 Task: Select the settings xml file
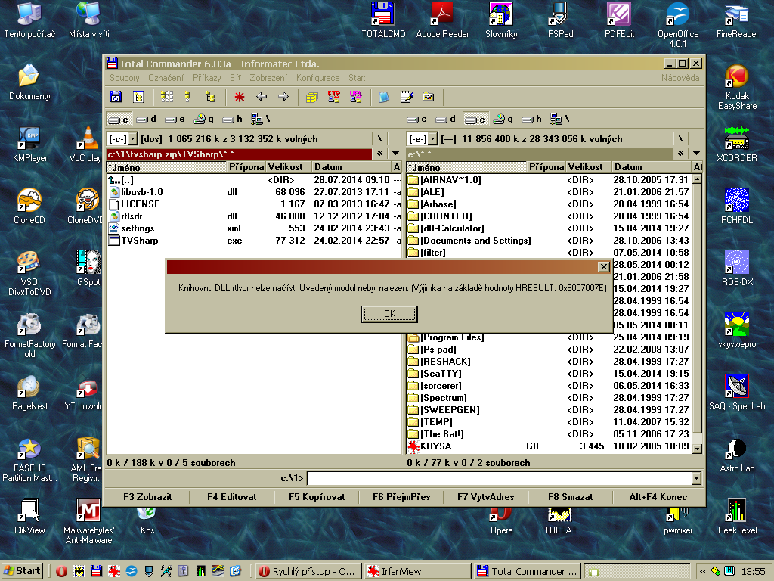pos(255,228)
